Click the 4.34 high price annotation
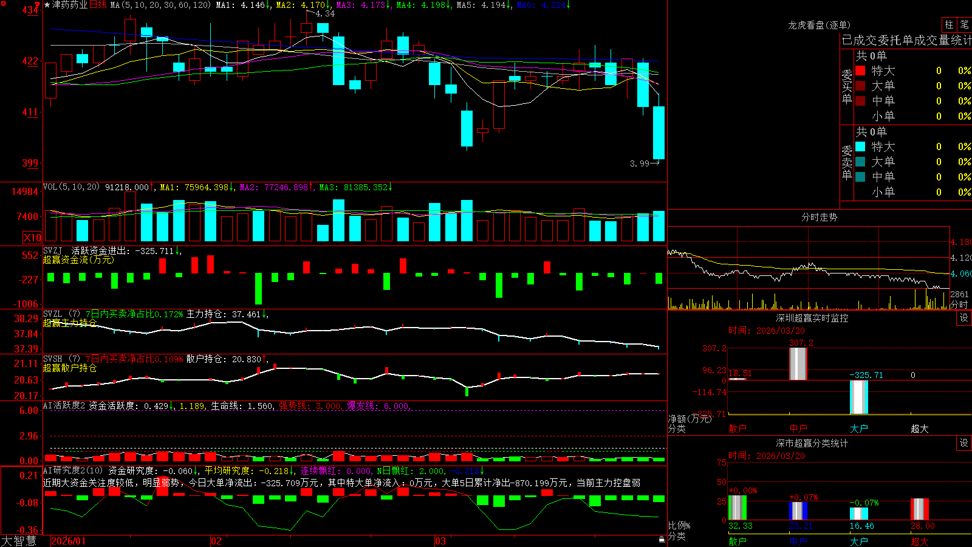Image resolution: width=972 pixels, height=547 pixels. [x=325, y=13]
